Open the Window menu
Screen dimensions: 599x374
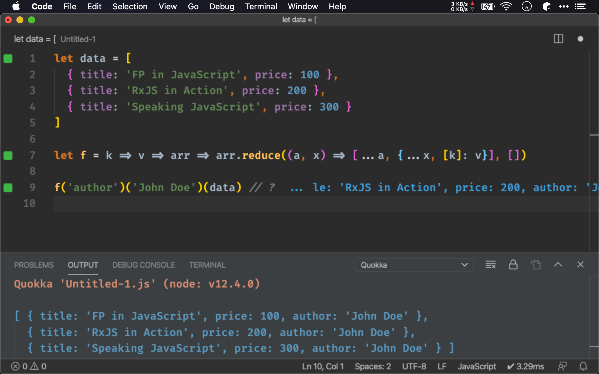click(303, 6)
